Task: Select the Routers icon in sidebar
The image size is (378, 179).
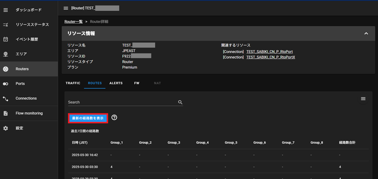Action: tap(6, 69)
